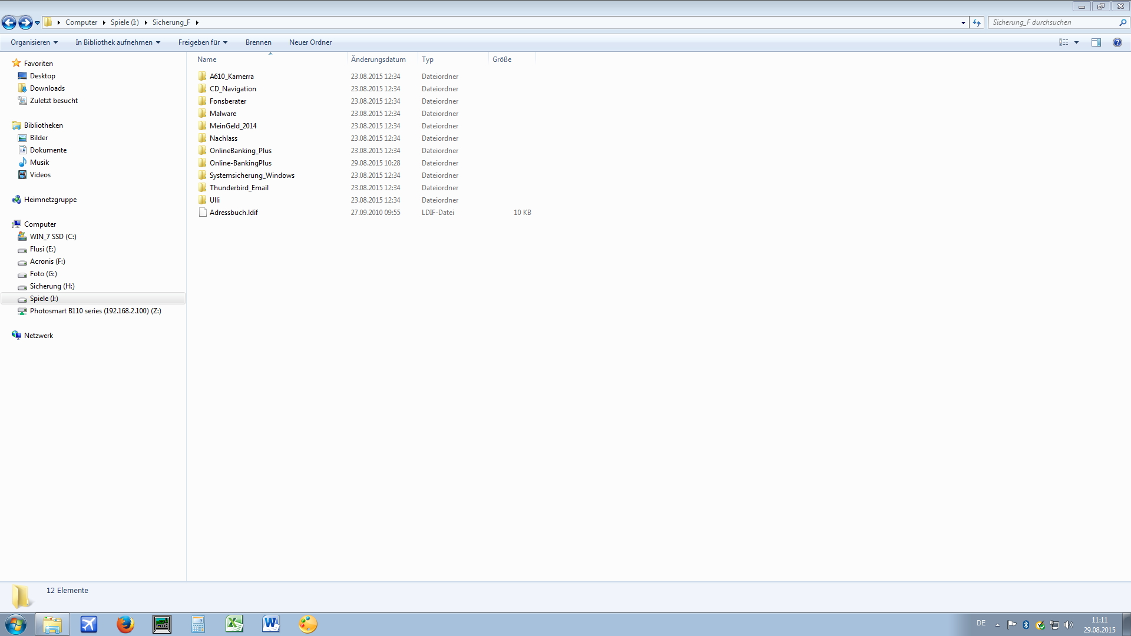Screen dimensions: 1131x636
Task: Click the Back navigation arrow
Action: click(9, 22)
